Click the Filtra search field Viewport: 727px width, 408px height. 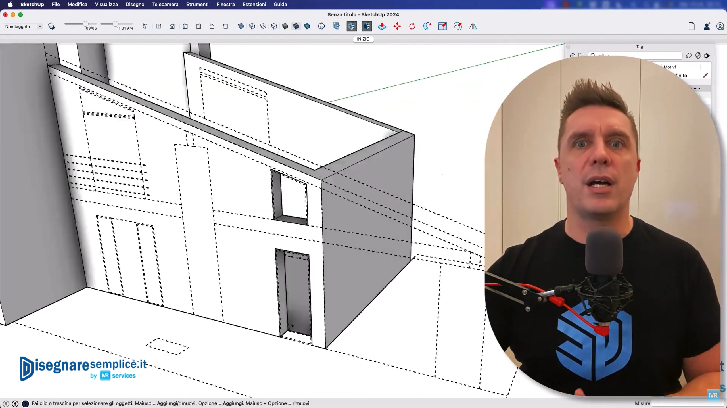click(x=635, y=55)
